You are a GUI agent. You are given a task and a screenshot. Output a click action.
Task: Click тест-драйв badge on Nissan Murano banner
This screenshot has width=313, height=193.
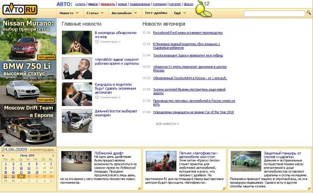(46, 57)
